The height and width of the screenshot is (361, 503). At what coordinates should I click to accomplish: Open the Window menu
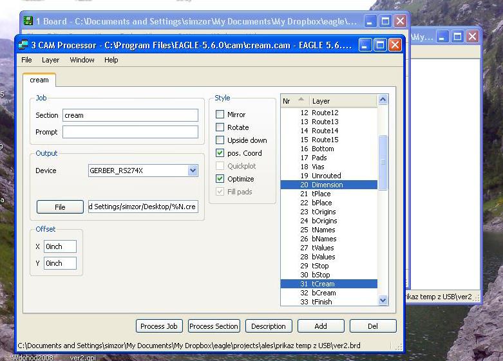(82, 60)
